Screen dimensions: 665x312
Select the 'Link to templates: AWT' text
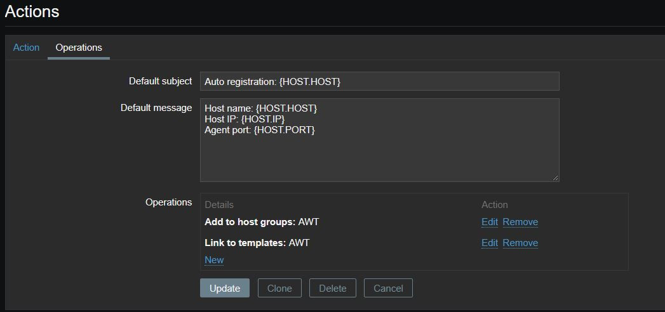(x=257, y=243)
